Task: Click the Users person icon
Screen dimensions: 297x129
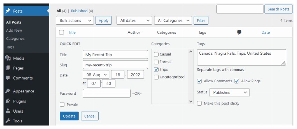Action: coord(8,111)
